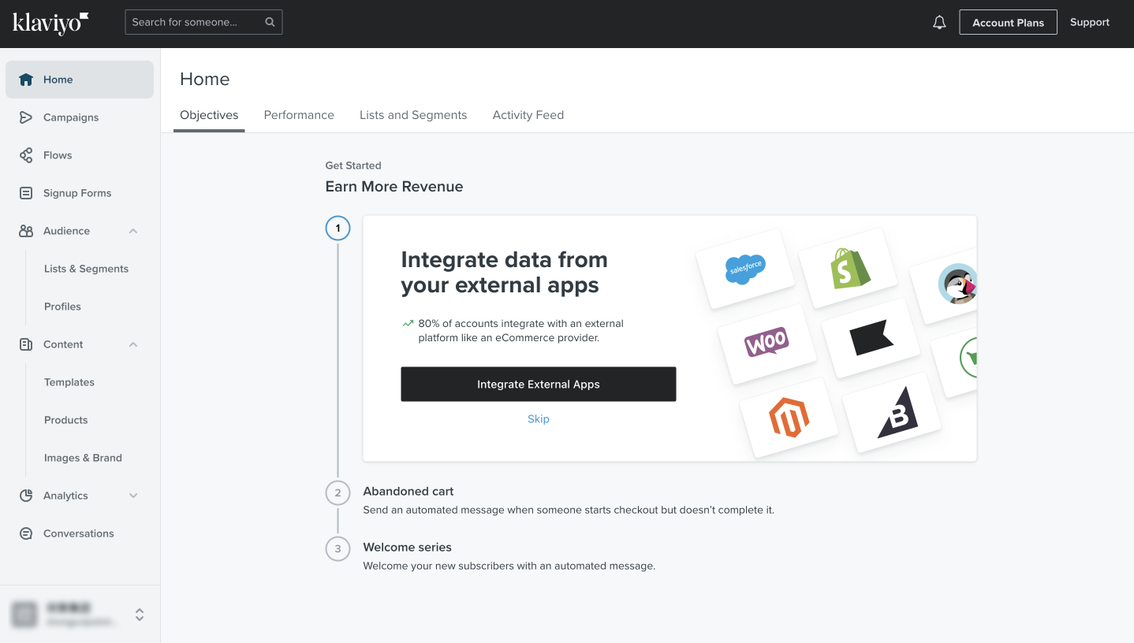1134x643 pixels.
Task: Click the notification bell icon
Action: click(x=939, y=23)
